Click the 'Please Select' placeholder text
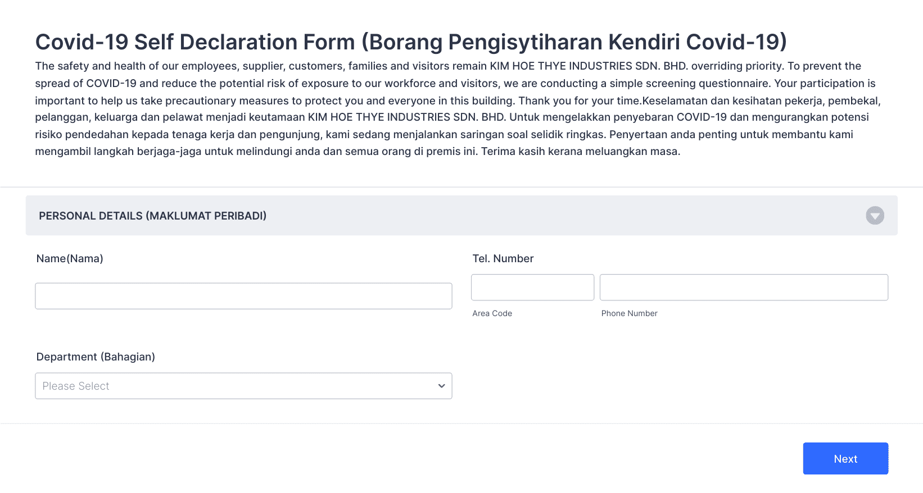 point(76,386)
